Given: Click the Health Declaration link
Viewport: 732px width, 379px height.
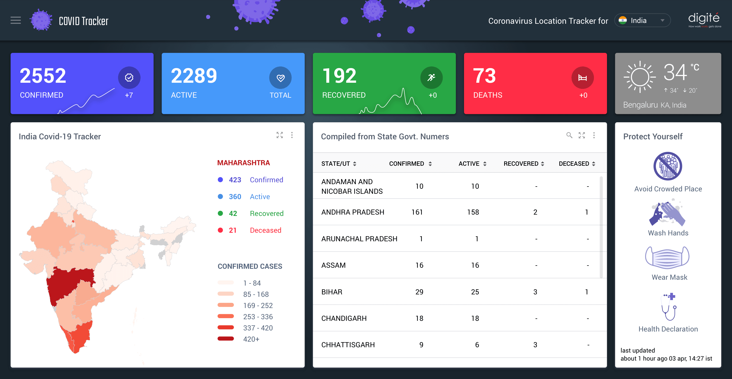Looking at the screenshot, I should (668, 329).
